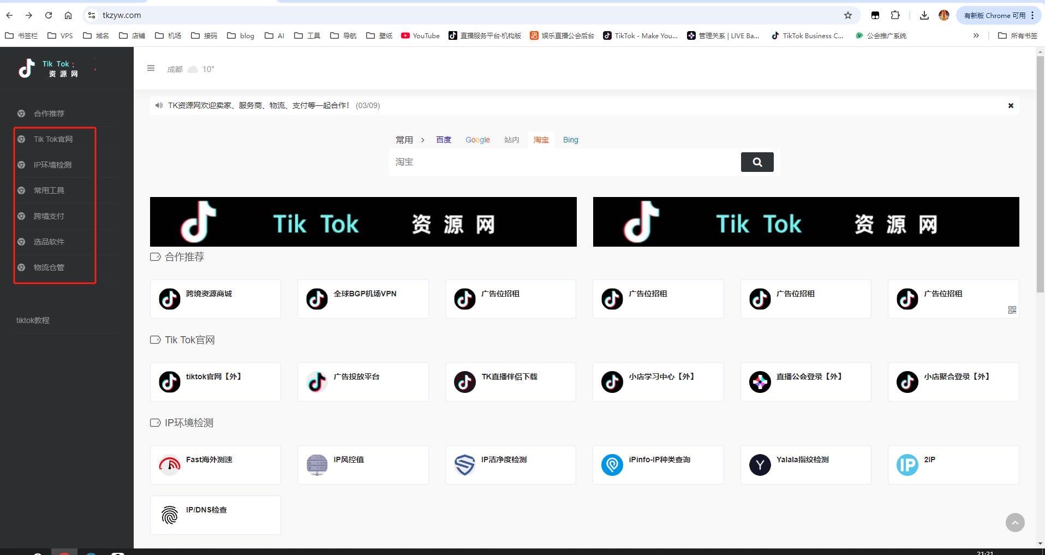Select the 百度 search engine tab
1045x555 pixels.
click(x=444, y=140)
